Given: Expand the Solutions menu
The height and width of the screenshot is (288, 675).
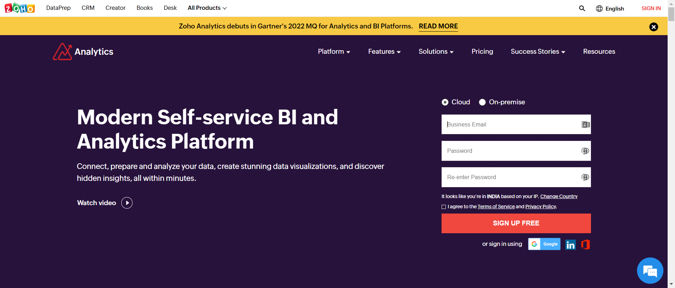Looking at the screenshot, I should [x=436, y=52].
